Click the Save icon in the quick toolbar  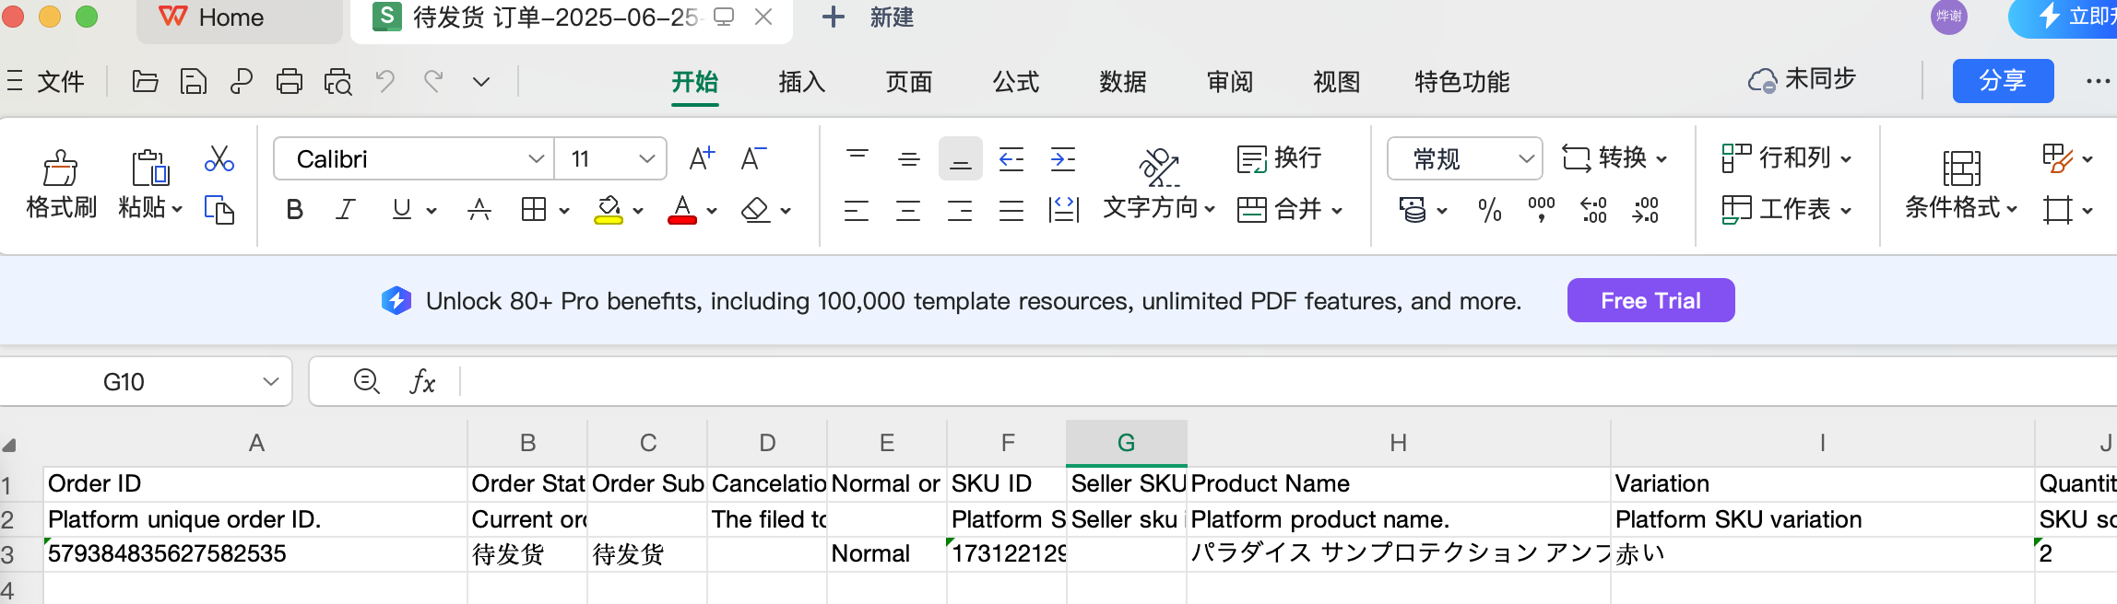pos(193,82)
